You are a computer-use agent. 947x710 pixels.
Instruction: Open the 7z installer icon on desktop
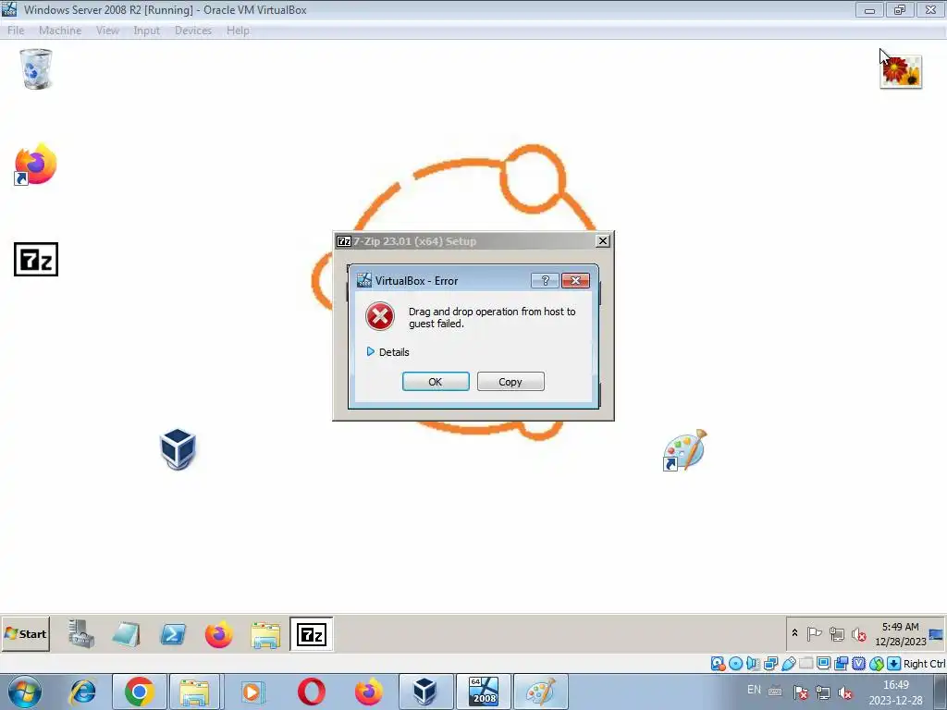point(36,260)
